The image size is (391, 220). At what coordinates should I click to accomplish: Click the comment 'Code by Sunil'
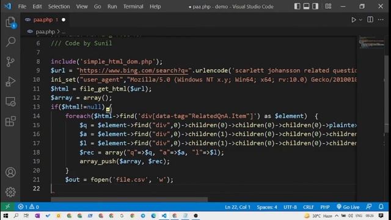point(88,43)
